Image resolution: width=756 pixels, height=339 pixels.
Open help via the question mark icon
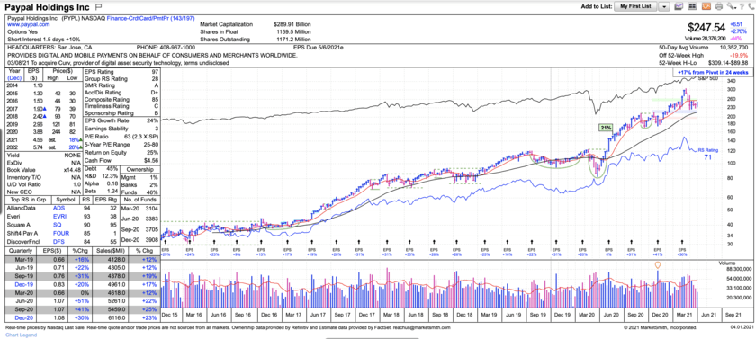(741, 6)
